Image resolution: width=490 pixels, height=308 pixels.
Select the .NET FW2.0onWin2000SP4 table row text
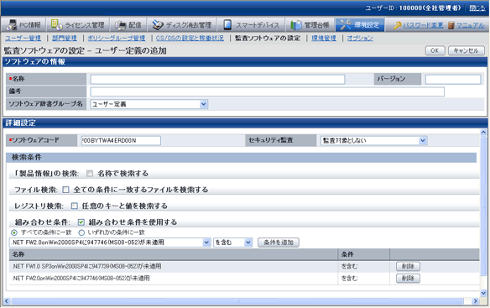[x=81, y=279]
